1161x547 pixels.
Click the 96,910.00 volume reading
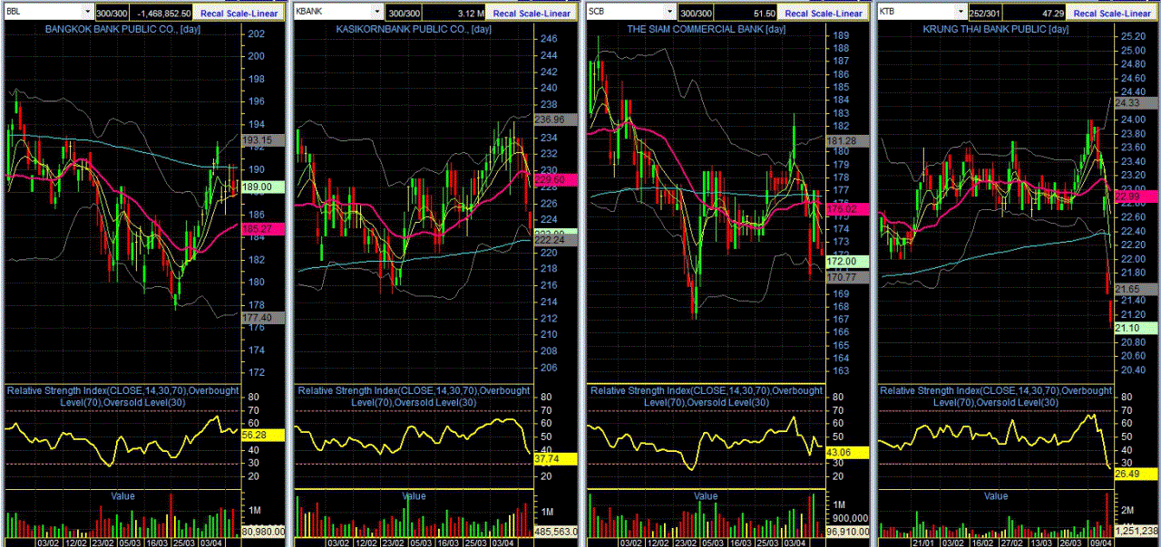847,532
